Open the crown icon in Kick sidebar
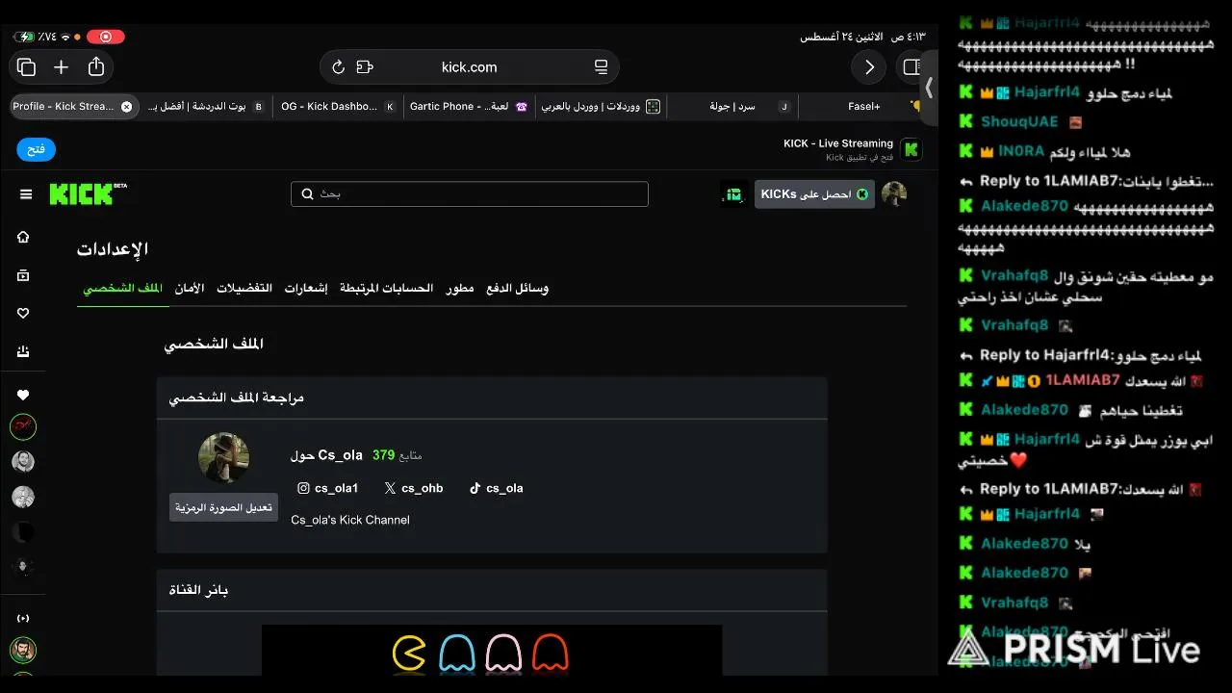Screen dimensions: 1232x693 (23, 352)
